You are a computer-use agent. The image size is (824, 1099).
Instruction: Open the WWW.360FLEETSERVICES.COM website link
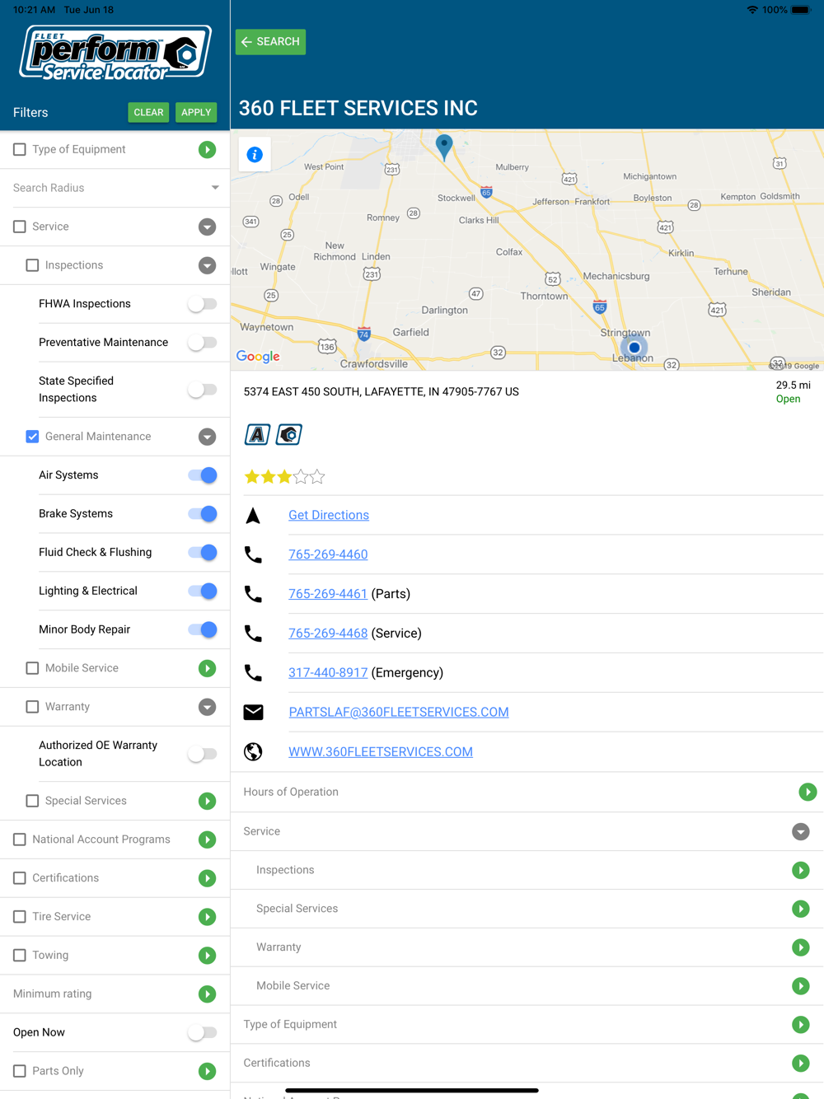tap(381, 752)
